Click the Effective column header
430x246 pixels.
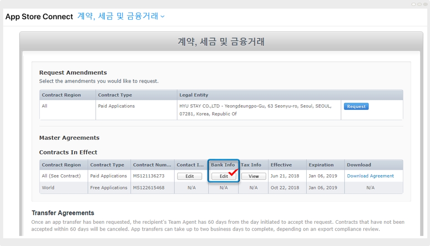(x=281, y=165)
